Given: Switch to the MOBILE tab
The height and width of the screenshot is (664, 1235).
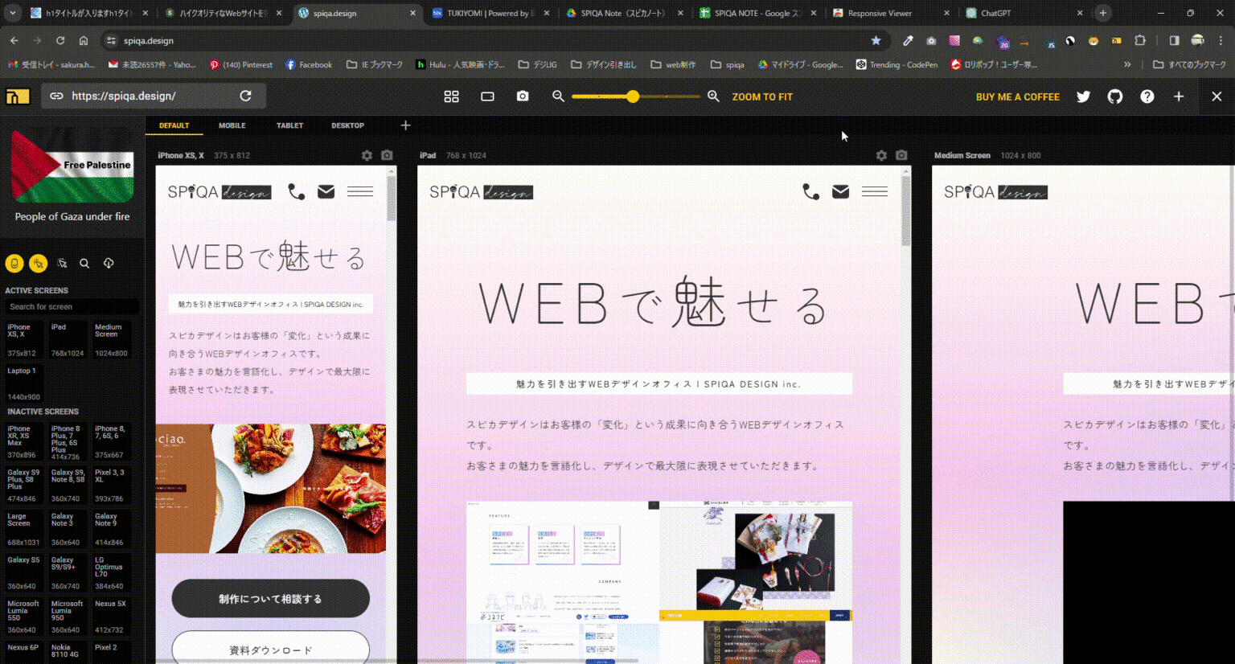Looking at the screenshot, I should pyautogui.click(x=232, y=125).
